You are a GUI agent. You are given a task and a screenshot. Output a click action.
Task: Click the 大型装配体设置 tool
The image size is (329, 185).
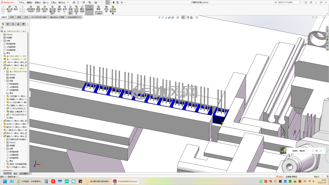coord(113,10)
